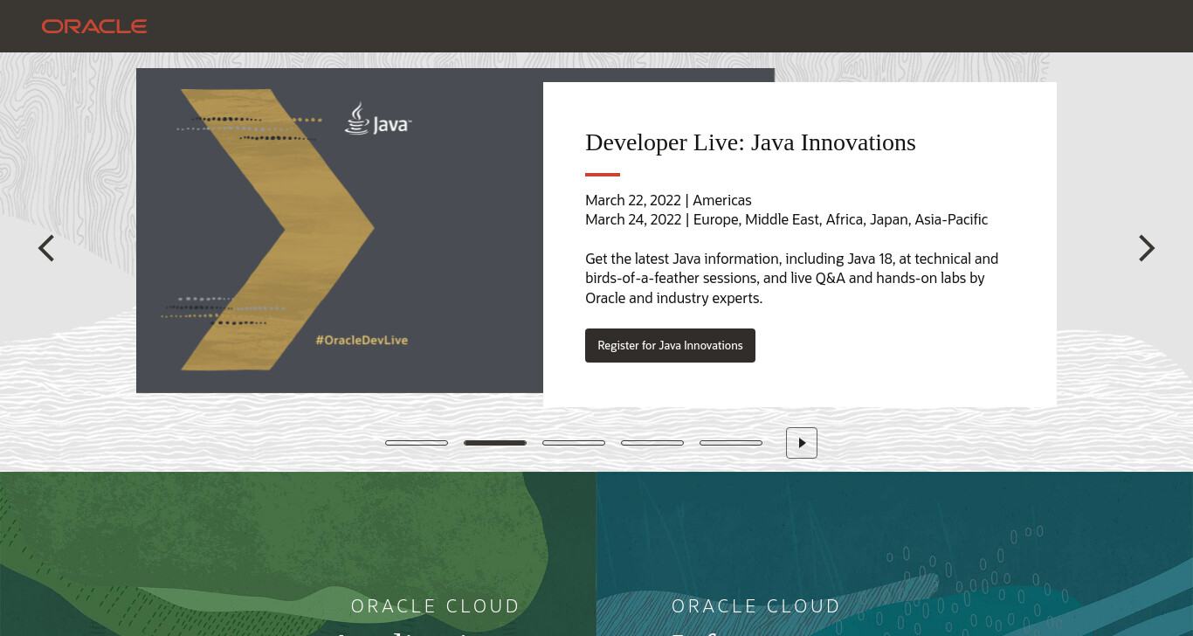Play the carousel slideshow
This screenshot has height=636, width=1193.
click(802, 443)
